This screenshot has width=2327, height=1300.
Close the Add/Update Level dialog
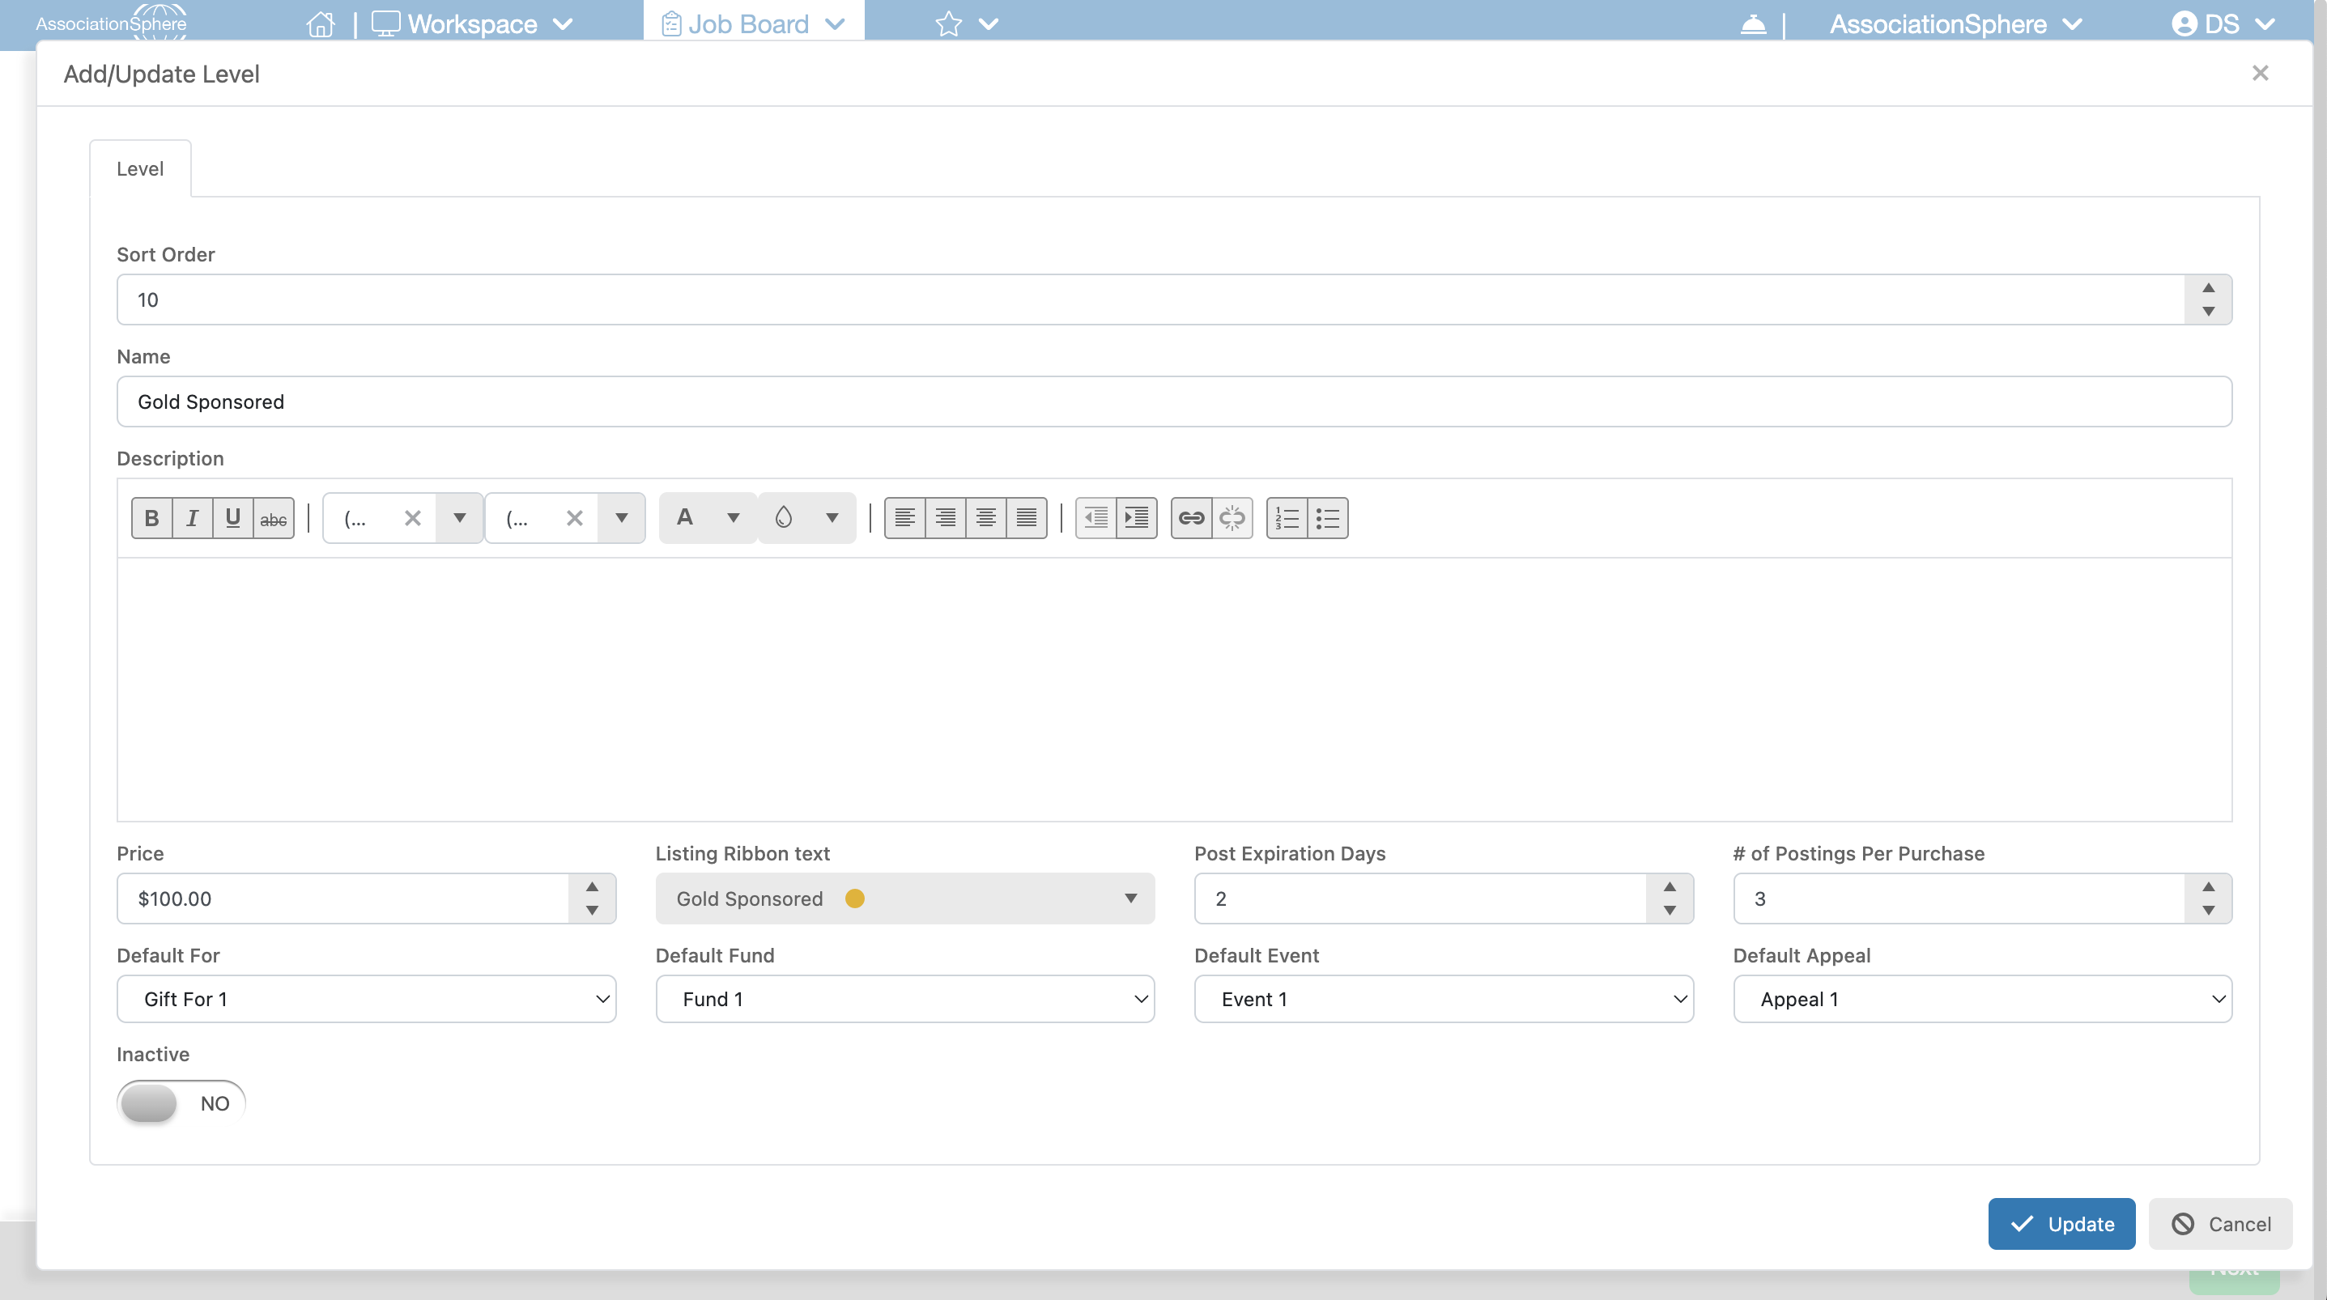tap(2260, 73)
